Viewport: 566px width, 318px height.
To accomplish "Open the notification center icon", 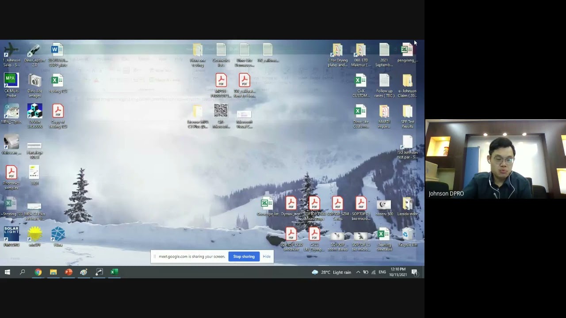I will point(415,272).
